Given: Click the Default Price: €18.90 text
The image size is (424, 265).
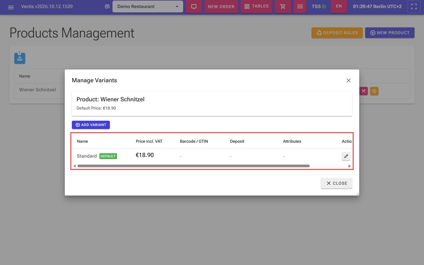Looking at the screenshot, I should coord(96,108).
